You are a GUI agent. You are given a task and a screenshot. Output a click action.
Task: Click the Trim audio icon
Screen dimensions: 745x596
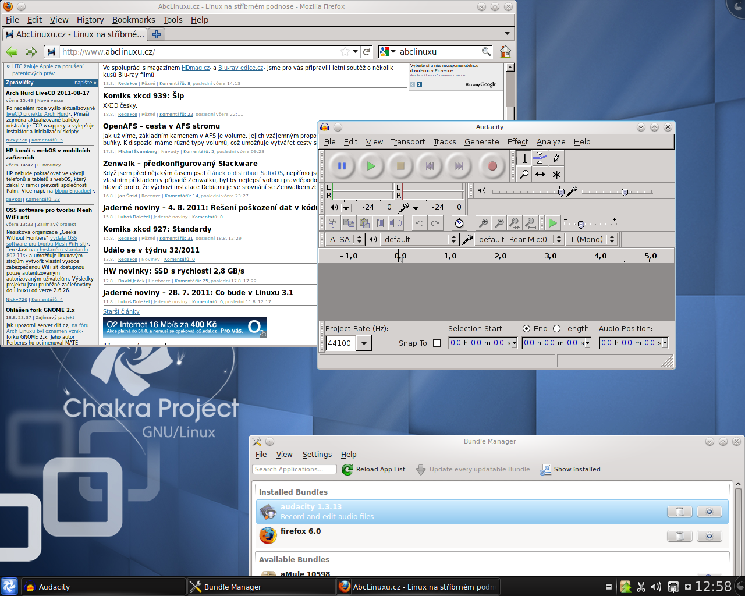click(380, 223)
